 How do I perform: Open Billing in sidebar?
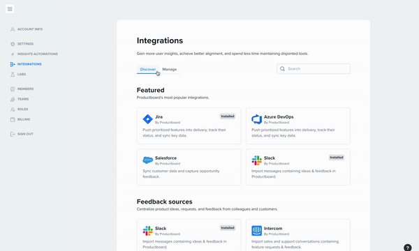(x=24, y=119)
